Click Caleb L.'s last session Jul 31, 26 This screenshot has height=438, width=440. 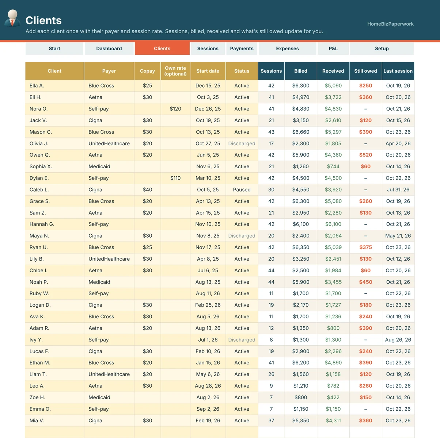pos(398,190)
